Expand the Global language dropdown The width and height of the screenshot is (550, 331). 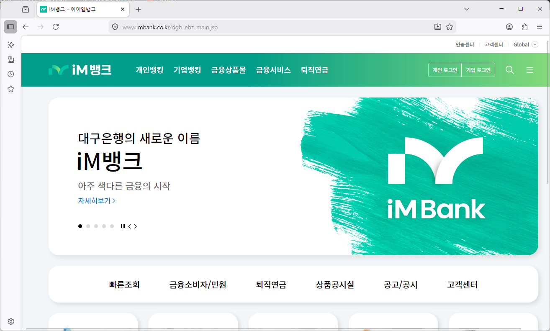(526, 44)
